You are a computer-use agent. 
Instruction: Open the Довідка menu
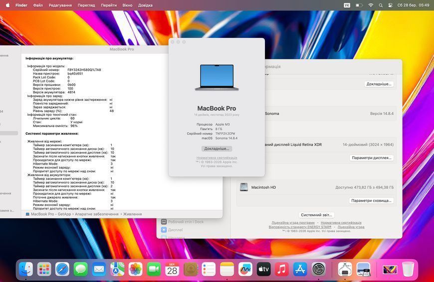point(145,5)
